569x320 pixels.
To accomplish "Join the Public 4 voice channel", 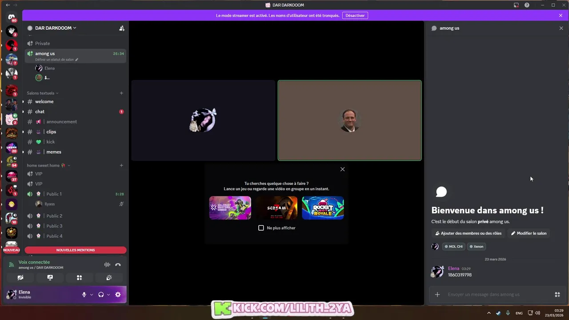I will pos(76,236).
